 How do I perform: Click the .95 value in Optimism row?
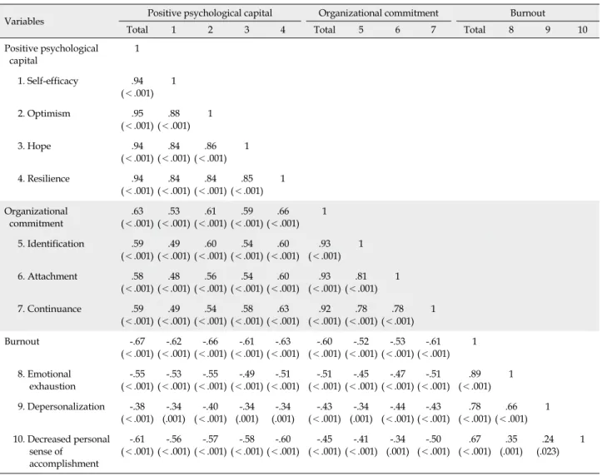pyautogui.click(x=137, y=113)
